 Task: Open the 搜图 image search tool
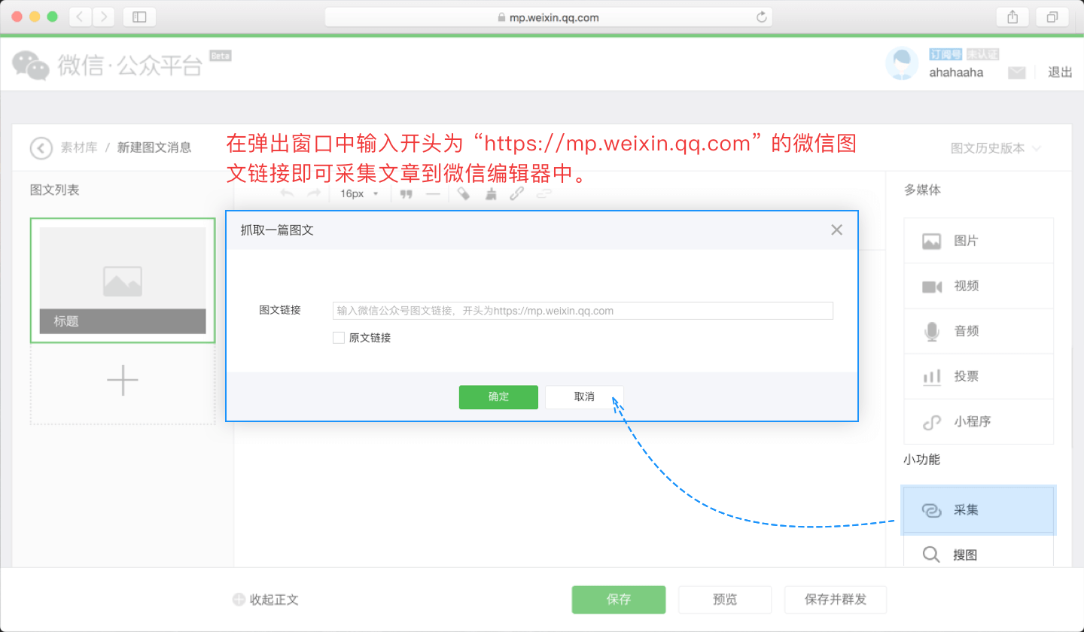[979, 555]
